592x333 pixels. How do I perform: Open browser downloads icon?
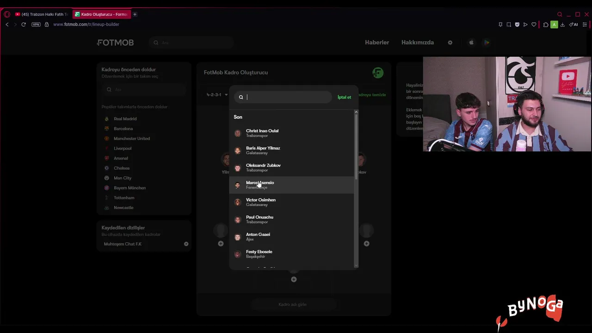[562, 25]
